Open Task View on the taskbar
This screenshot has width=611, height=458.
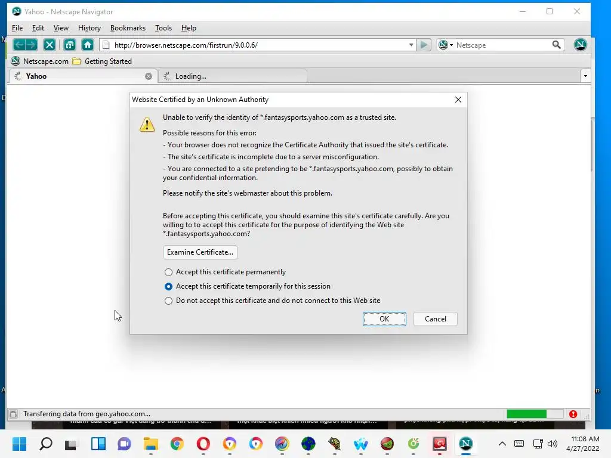tap(71, 444)
